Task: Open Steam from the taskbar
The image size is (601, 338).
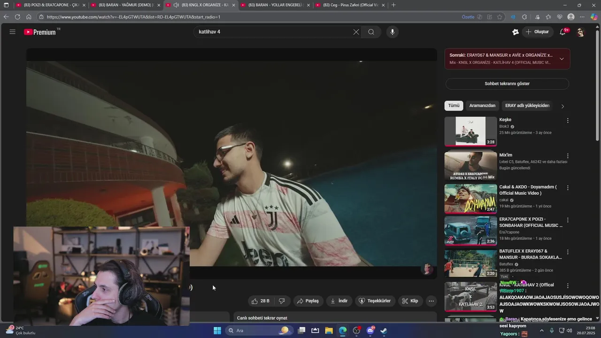Action: (x=384, y=330)
